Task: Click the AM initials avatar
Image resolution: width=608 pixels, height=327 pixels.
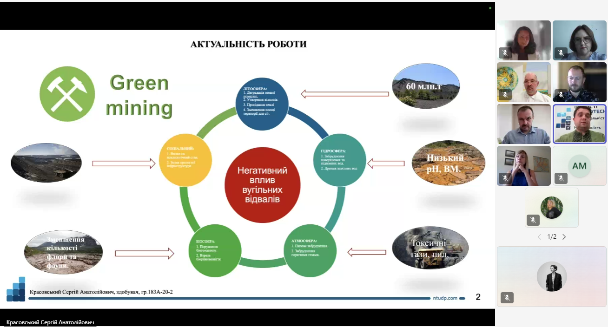Action: click(579, 166)
